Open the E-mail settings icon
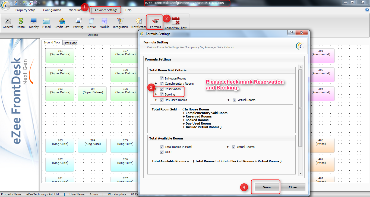This screenshot has width=370, height=197. click(46, 23)
